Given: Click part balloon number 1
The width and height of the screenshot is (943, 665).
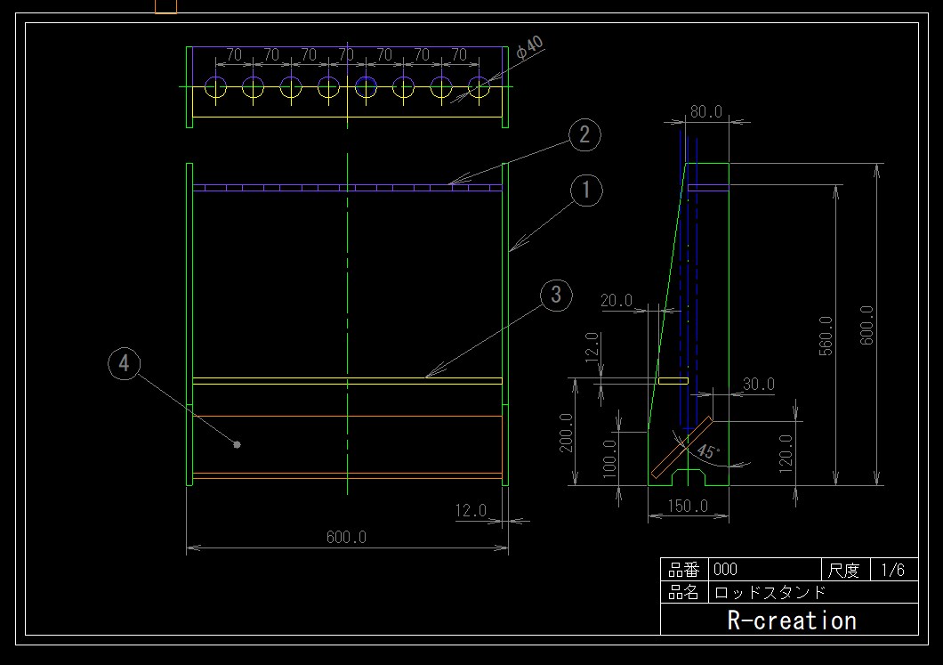Looking at the screenshot, I should tap(586, 191).
